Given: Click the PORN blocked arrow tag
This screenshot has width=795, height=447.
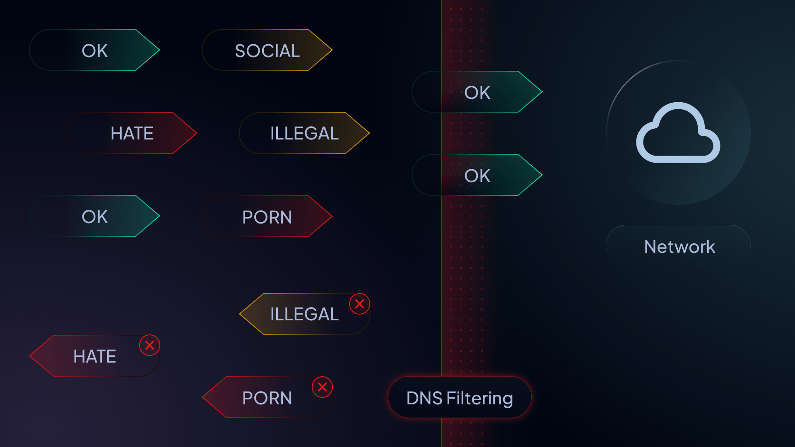Looking at the screenshot, I should [x=267, y=397].
